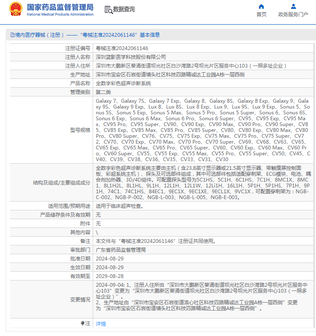Click the 生效日期 row label
The image size is (316, 336).
coord(80,268)
